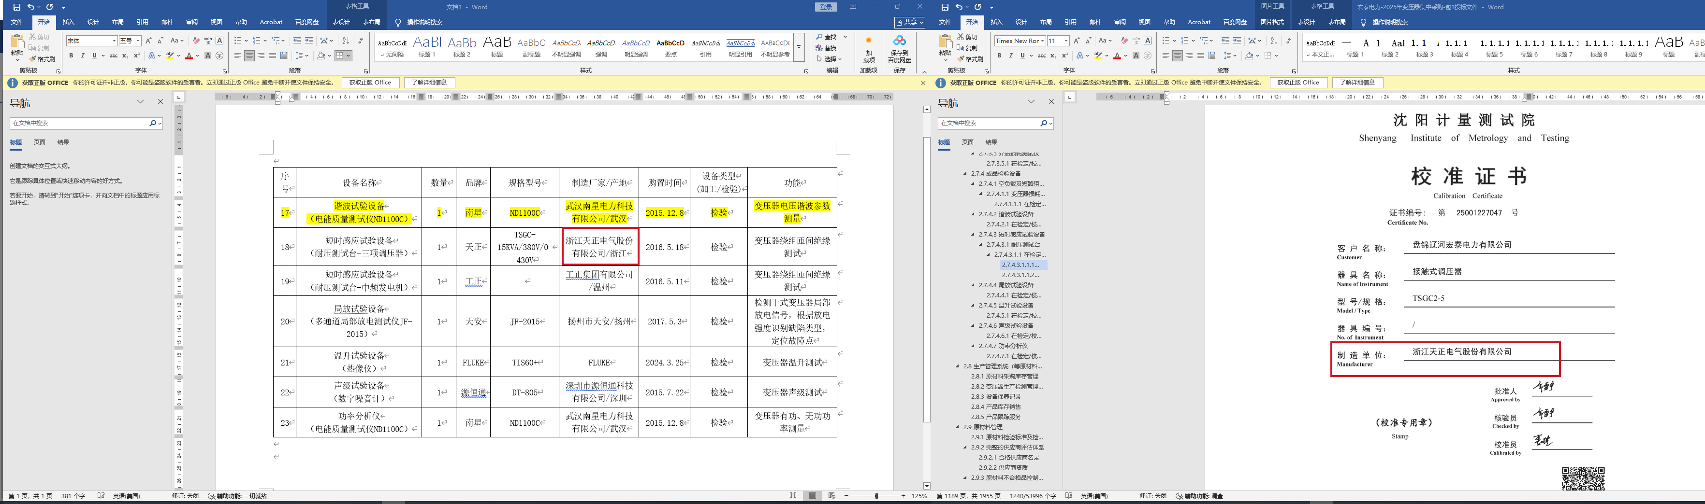Click 了解详细信息 in the left yellow banner
This screenshot has width=1705, height=504.
pos(429,83)
